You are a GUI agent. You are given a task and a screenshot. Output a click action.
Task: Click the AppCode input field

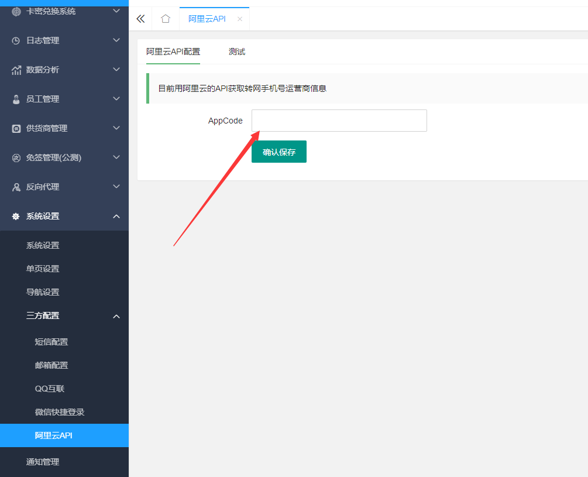339,121
